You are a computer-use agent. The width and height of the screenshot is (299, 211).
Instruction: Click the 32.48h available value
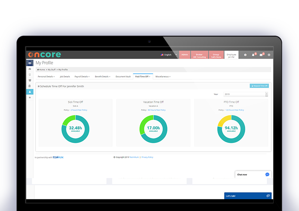tap(75, 128)
